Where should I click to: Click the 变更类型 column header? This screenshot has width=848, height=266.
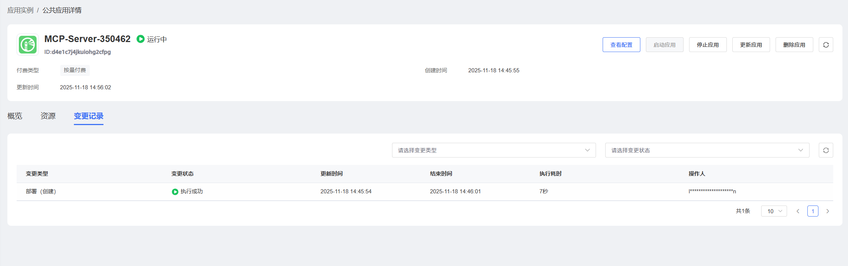(37, 174)
